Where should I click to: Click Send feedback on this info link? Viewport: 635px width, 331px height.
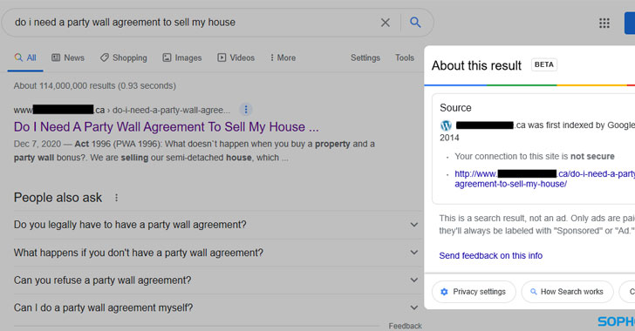490,256
